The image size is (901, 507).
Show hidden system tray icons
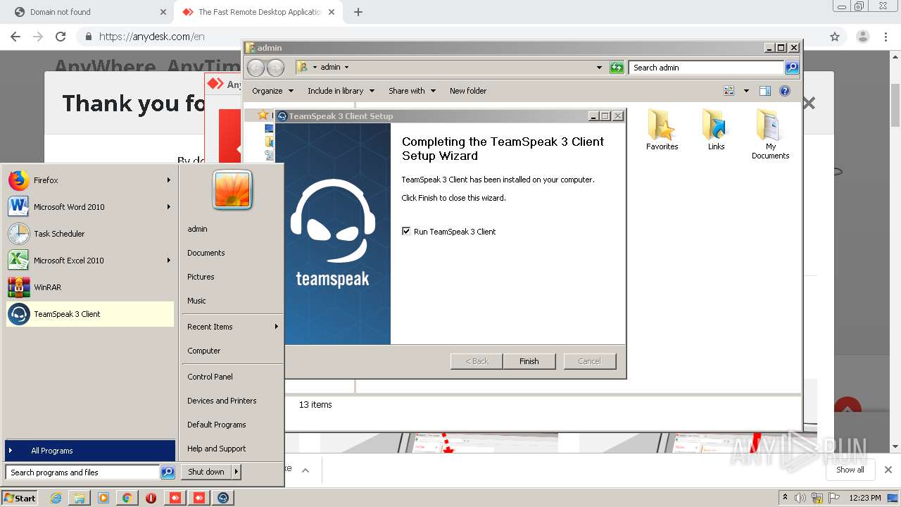[785, 498]
